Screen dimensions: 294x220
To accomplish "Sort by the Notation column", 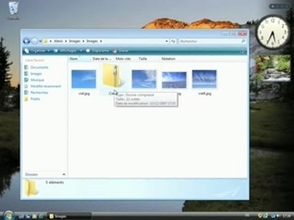I will [171, 59].
